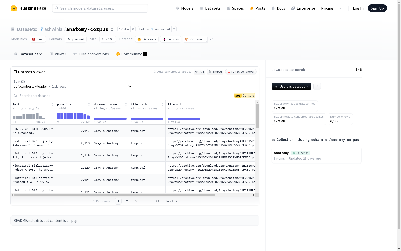Image resolution: width=401 pixels, height=251 pixels.
Task: Open the ashwiniai author link
Action: coord(54,29)
